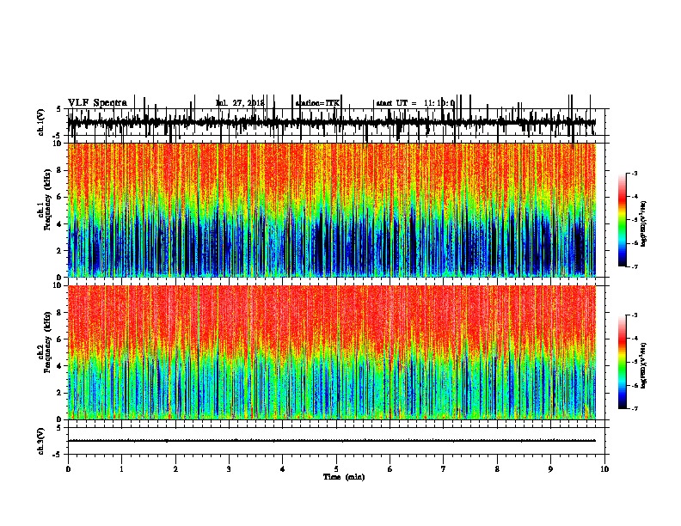This screenshot has height=526, width=681.
Task: Click ch.3(V) axis tick label "-5"
Action: (x=58, y=455)
